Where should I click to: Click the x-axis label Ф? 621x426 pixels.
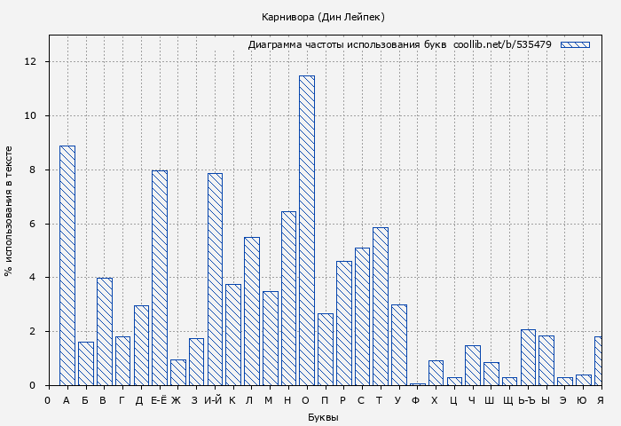pyautogui.click(x=416, y=401)
